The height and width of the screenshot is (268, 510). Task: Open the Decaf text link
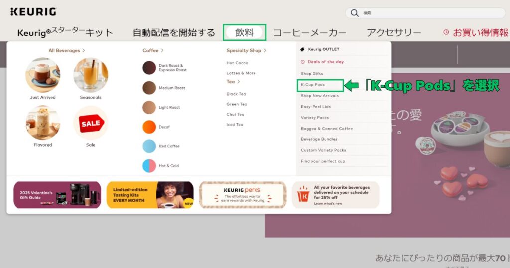pos(164,127)
